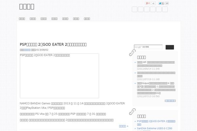
Task: Click the GOD EATER 2 article image placeholder
Action: click(x=59, y=76)
